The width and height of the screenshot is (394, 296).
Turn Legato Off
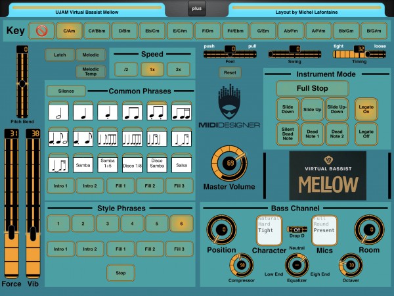(366, 134)
